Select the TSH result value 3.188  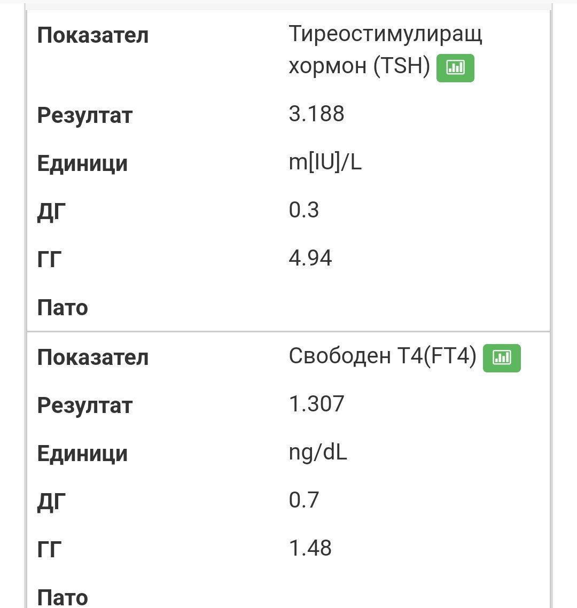click(x=316, y=114)
